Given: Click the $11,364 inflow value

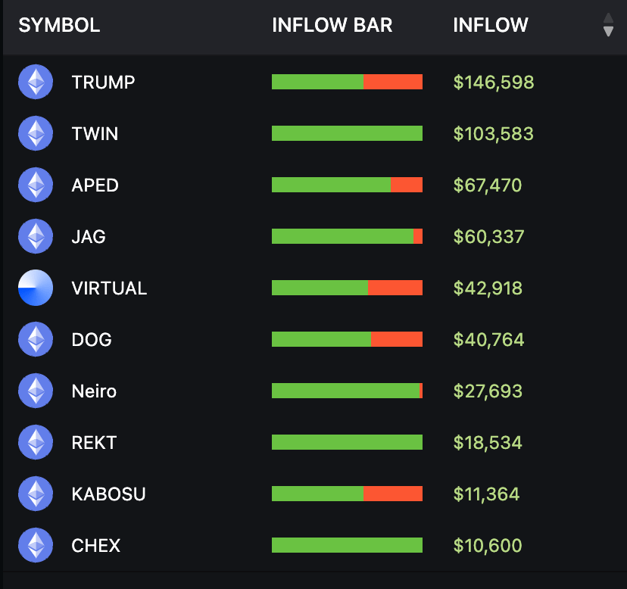Looking at the screenshot, I should [486, 494].
